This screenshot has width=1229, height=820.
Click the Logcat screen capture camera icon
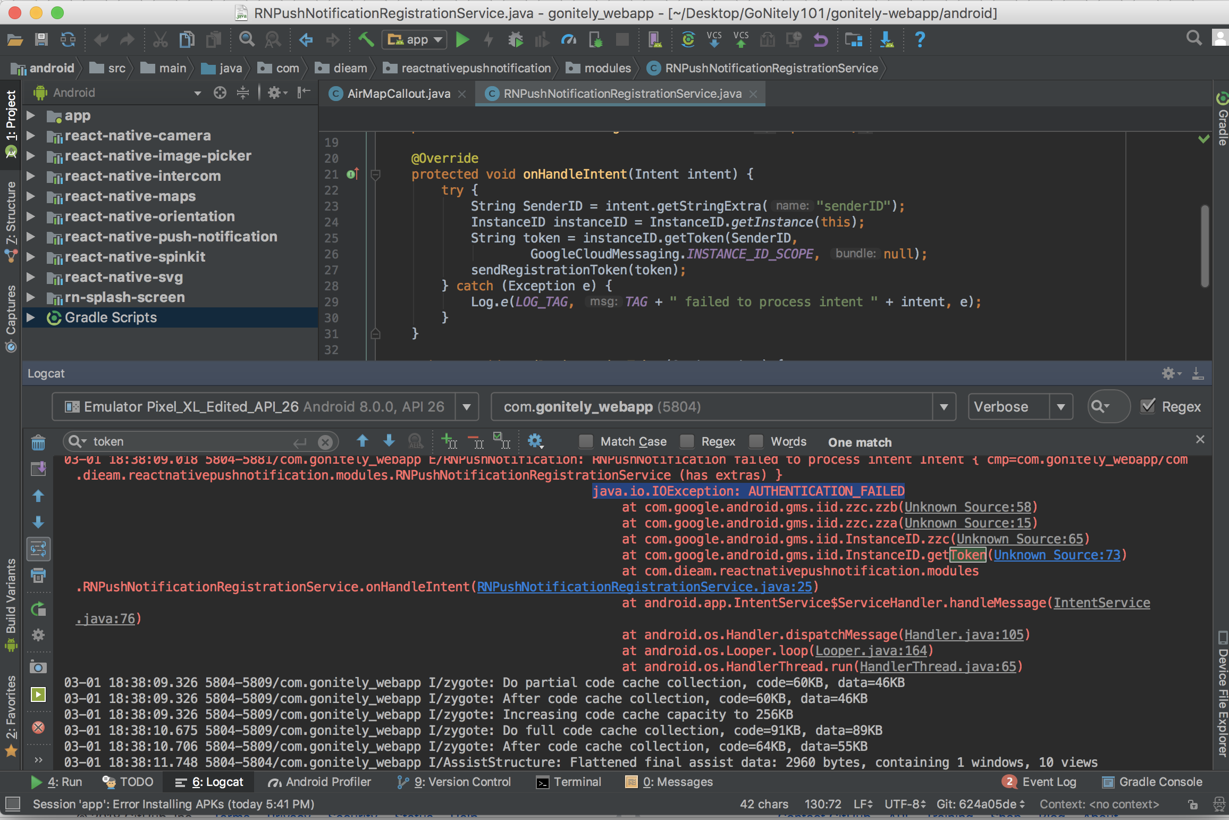38,667
